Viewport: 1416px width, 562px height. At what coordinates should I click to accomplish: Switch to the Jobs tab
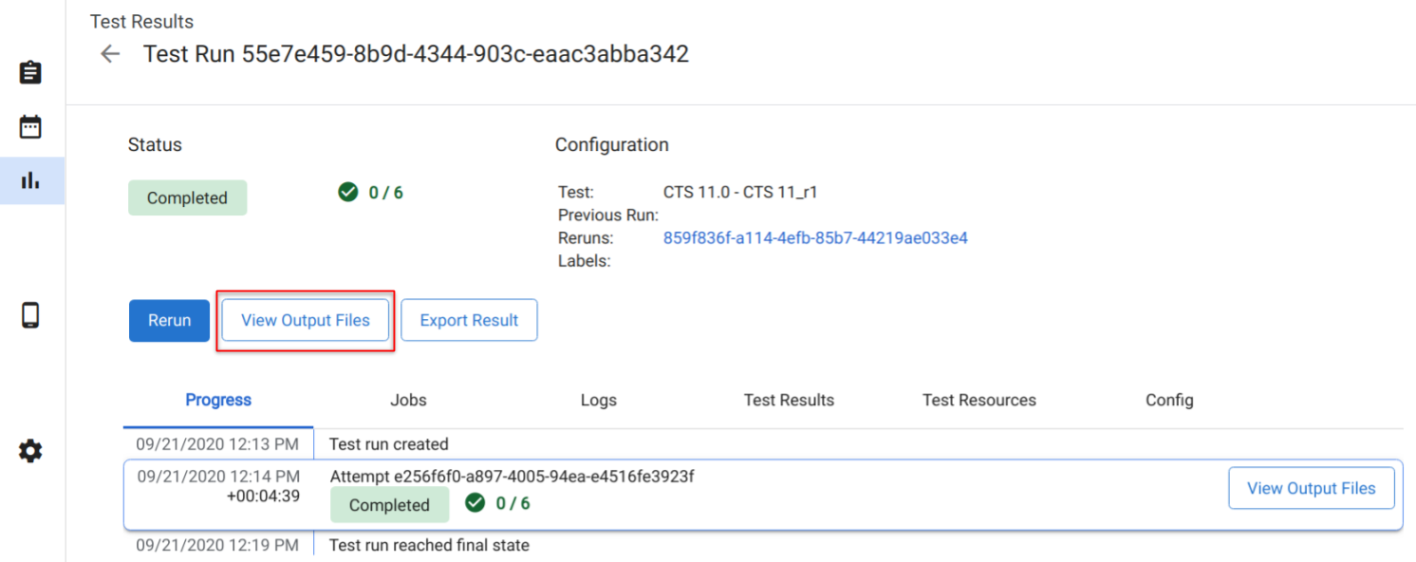click(408, 400)
